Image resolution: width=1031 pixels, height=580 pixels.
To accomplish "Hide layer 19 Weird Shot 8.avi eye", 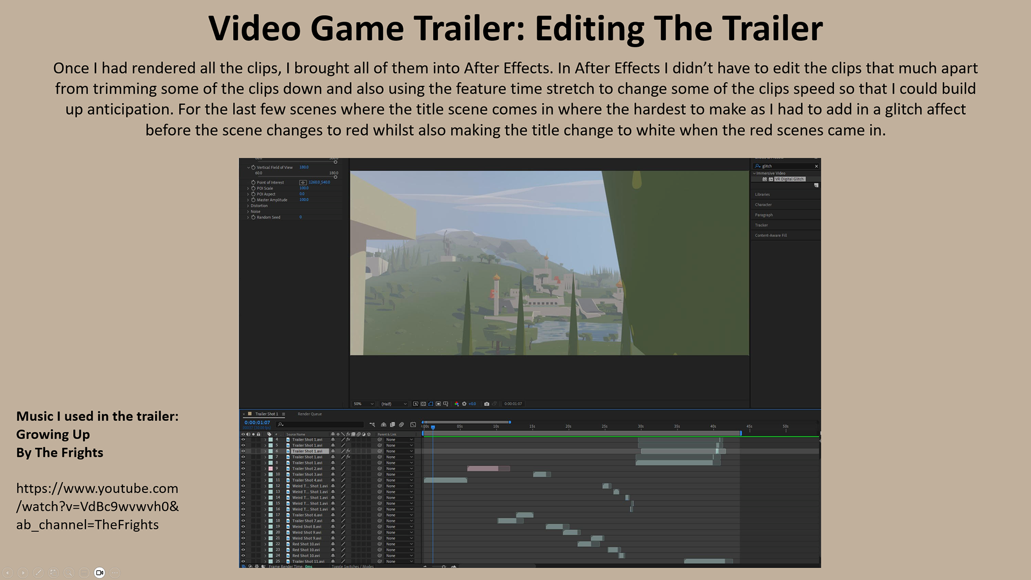I will (x=243, y=526).
